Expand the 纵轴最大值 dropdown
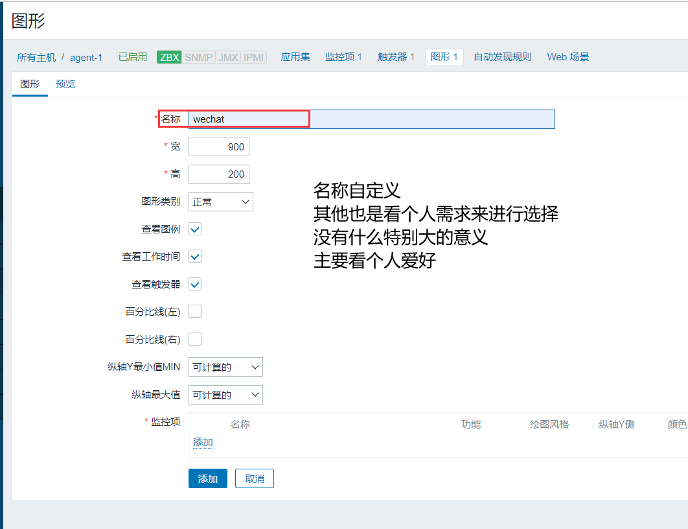The image size is (688, 529). point(225,395)
